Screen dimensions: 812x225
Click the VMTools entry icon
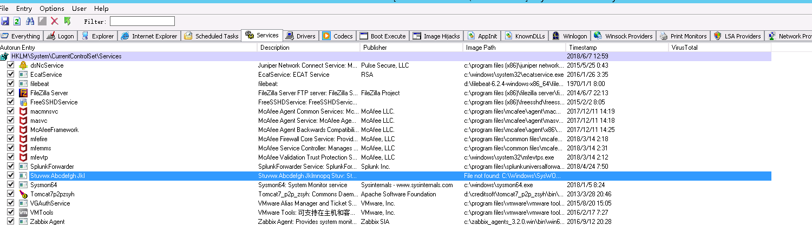point(23,213)
